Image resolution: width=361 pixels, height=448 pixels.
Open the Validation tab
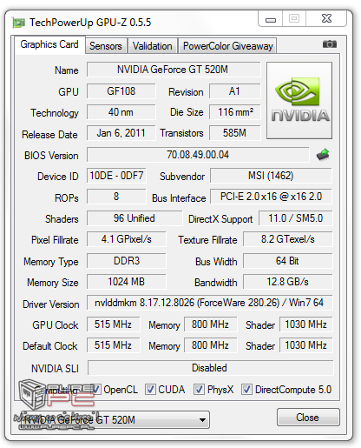pos(153,46)
